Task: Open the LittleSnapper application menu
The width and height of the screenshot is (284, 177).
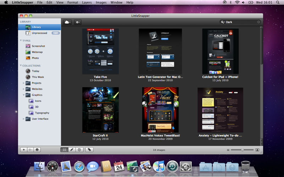Action: (x=22, y=2)
